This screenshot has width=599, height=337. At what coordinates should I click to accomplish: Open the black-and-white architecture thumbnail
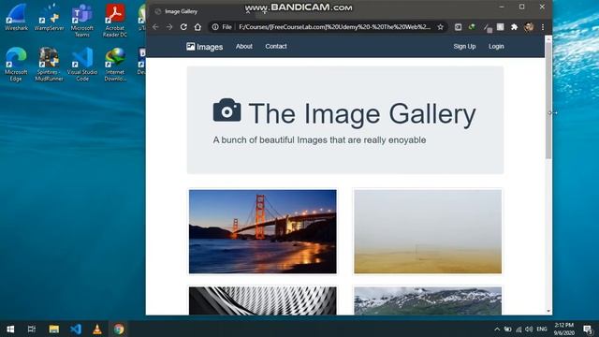coord(263,300)
